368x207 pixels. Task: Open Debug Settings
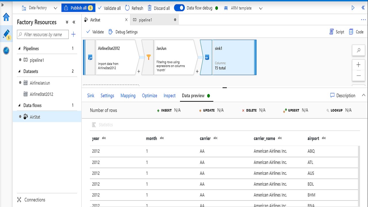(x=123, y=32)
